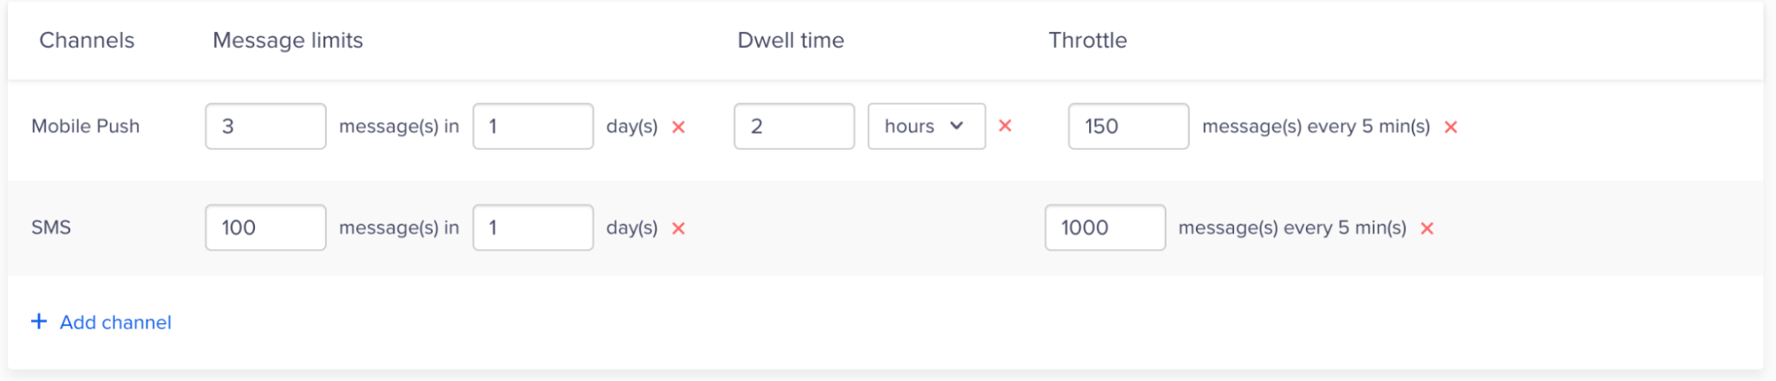
Task: Edit Mobile Push dwell time value
Action: click(x=794, y=126)
